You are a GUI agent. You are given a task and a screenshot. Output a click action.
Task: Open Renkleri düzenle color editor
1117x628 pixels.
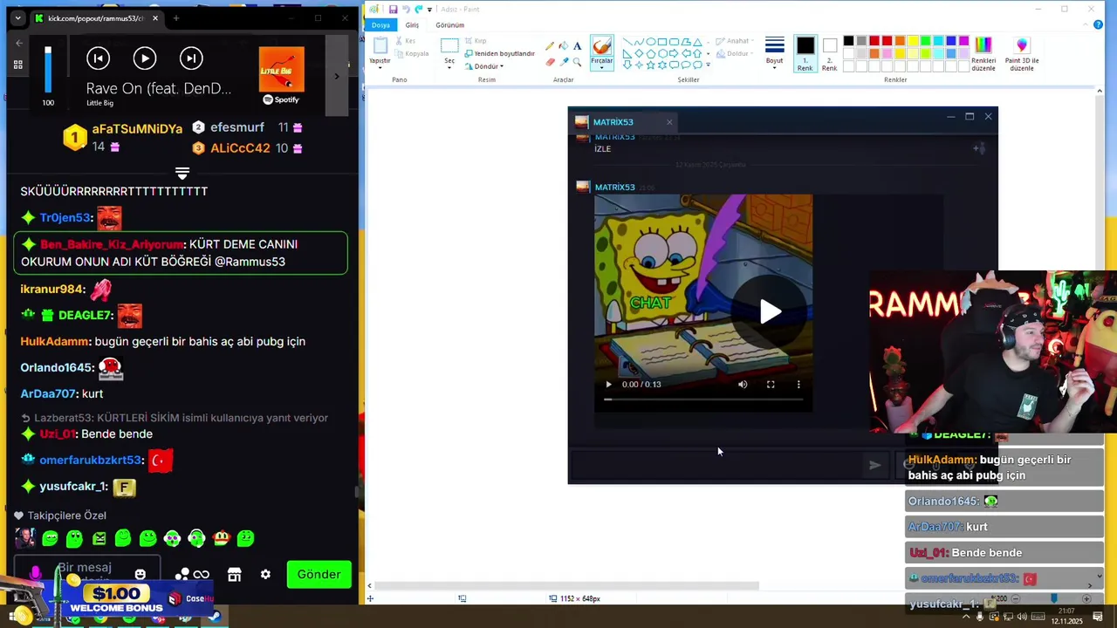point(983,53)
